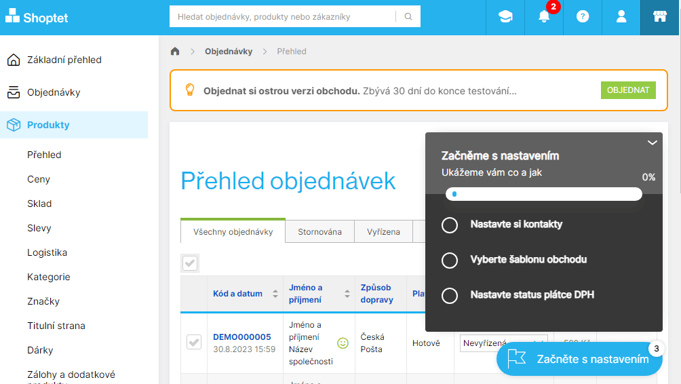Open Slevy submenu item
Screen dimensions: 681x384
(39, 228)
